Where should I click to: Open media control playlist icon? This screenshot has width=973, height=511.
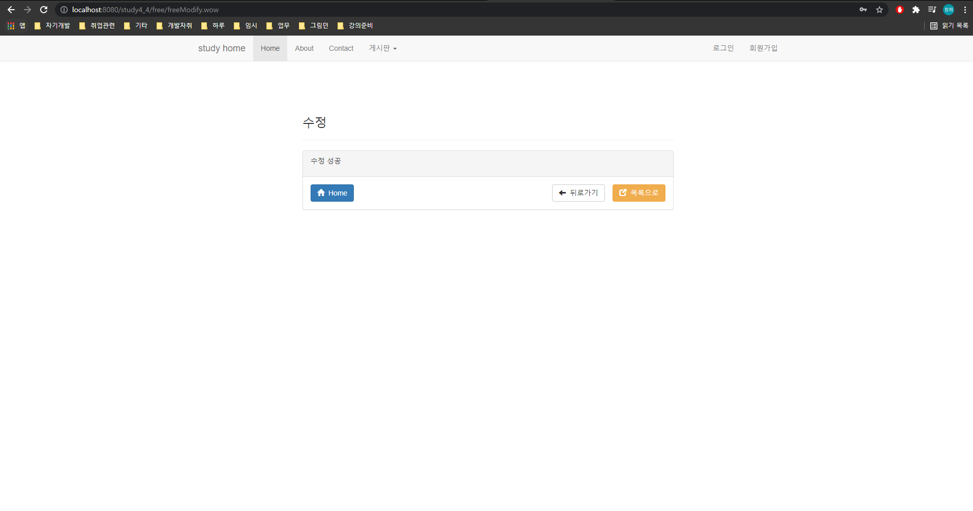[932, 10]
